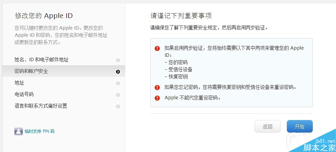Click the temporary support PIN person icon
This screenshot has width=336, height=152.
(x=18, y=131)
